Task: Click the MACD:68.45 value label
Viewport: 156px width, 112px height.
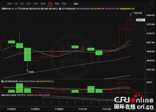Action: click(44, 95)
